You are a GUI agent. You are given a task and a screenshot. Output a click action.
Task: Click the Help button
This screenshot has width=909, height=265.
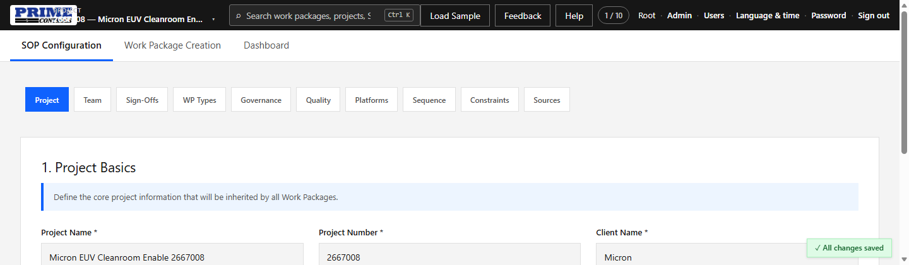point(574,16)
